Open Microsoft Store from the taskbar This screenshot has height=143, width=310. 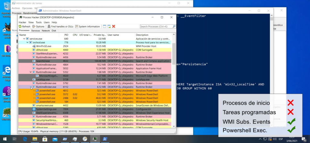click(45, 139)
